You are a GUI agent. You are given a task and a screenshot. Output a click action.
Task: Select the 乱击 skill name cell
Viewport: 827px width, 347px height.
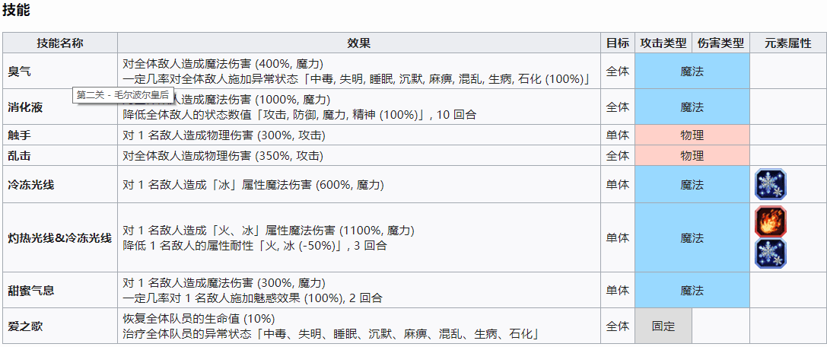(60, 156)
